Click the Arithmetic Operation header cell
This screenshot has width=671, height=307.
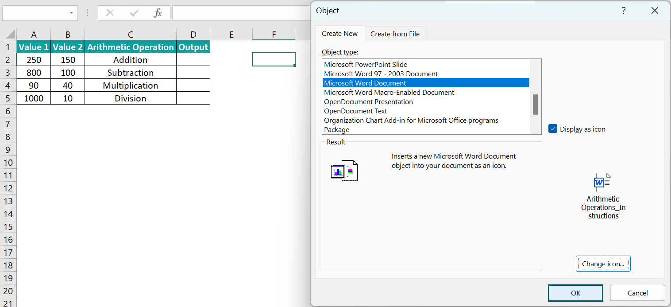coord(131,47)
